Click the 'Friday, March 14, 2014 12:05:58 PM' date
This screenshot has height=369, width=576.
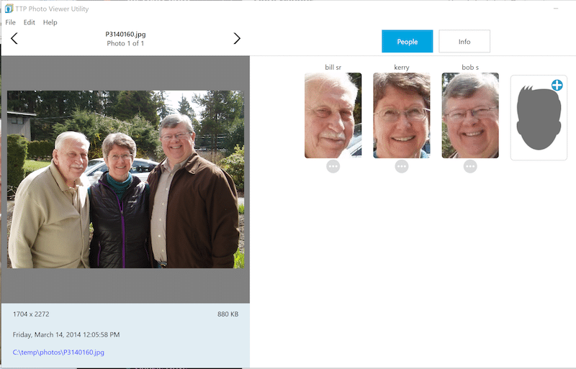pos(66,334)
